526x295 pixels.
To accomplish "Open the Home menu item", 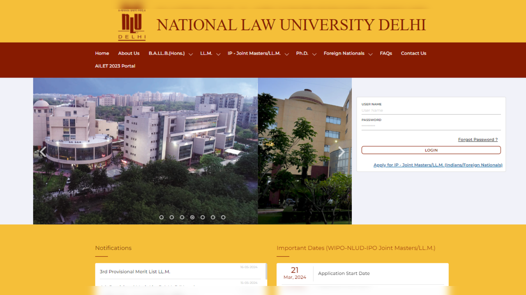I will coord(102,53).
